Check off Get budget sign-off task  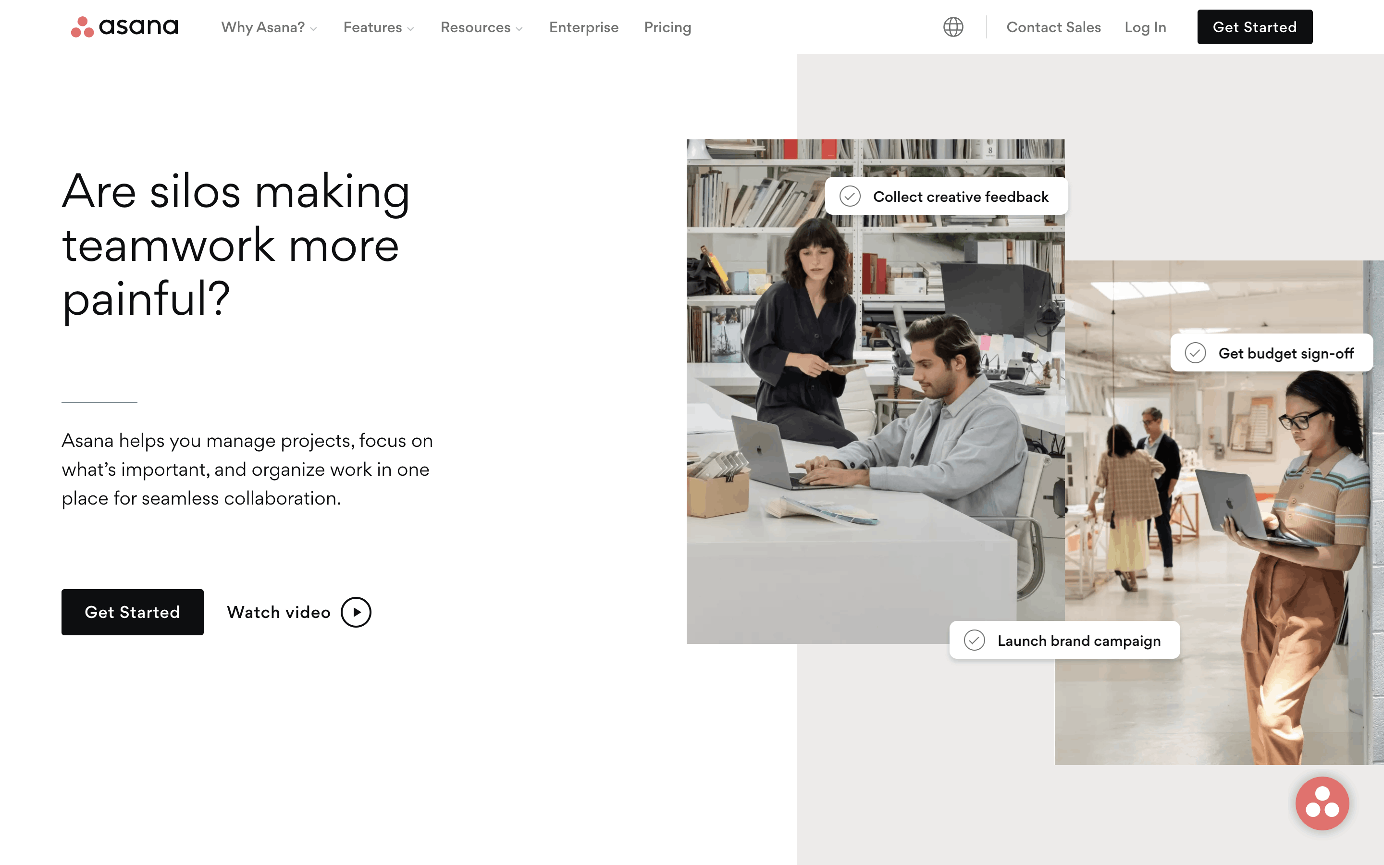[x=1195, y=353]
